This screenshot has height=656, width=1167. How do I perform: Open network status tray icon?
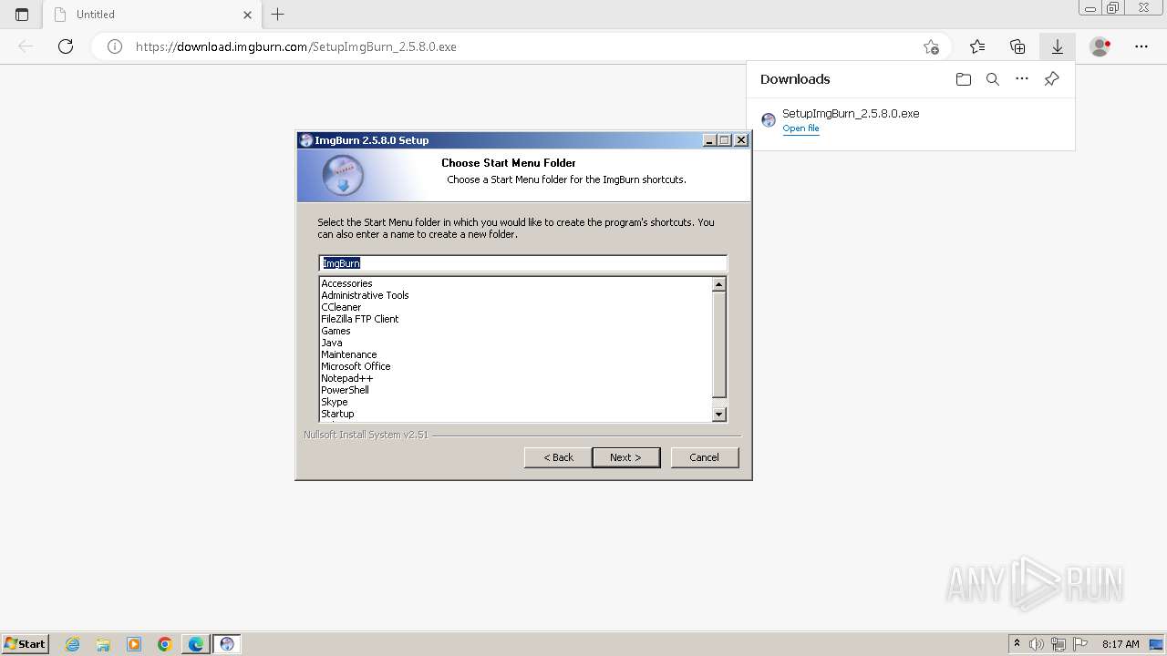point(1059,644)
